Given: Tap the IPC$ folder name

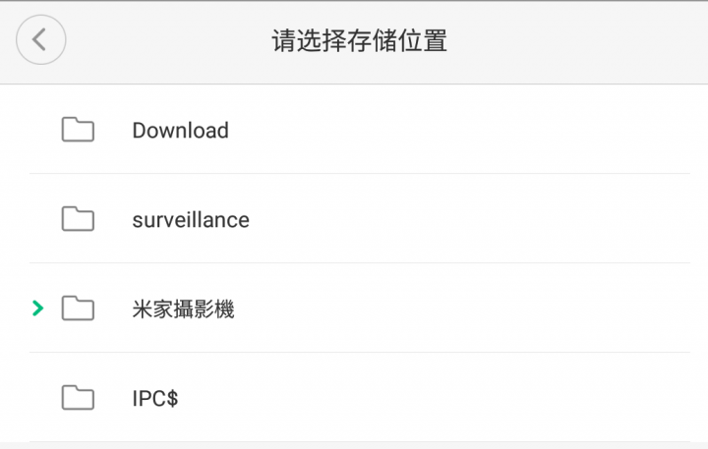Looking at the screenshot, I should [155, 399].
